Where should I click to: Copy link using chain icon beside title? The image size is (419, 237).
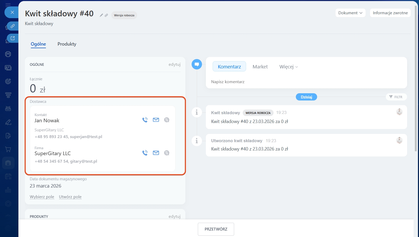point(106,15)
